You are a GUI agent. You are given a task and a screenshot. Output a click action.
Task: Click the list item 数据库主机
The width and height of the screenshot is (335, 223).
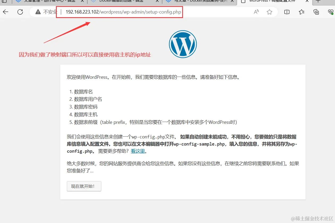click(86, 115)
